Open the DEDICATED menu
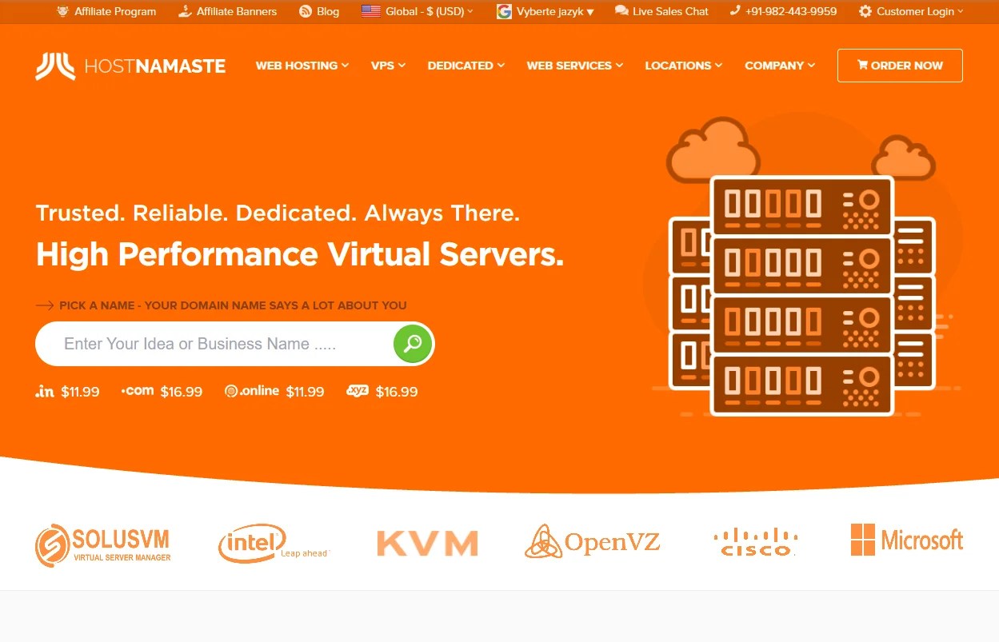 pyautogui.click(x=466, y=66)
